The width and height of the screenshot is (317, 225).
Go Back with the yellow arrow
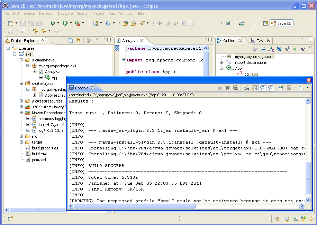[x=44, y=31]
